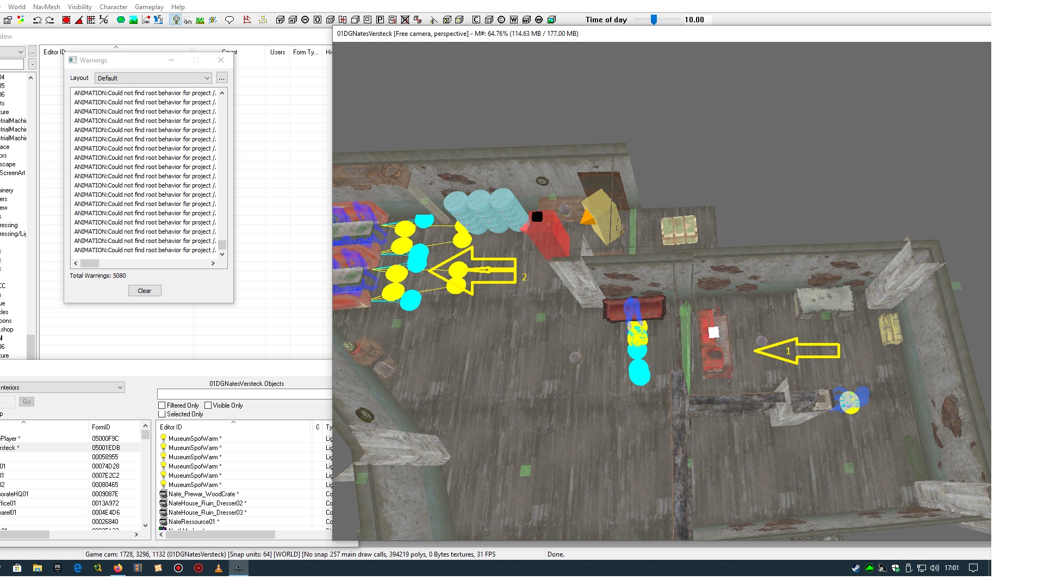Adjust the Time of day slider
Image resolution: width=1044 pixels, height=587 pixels.
coord(654,20)
